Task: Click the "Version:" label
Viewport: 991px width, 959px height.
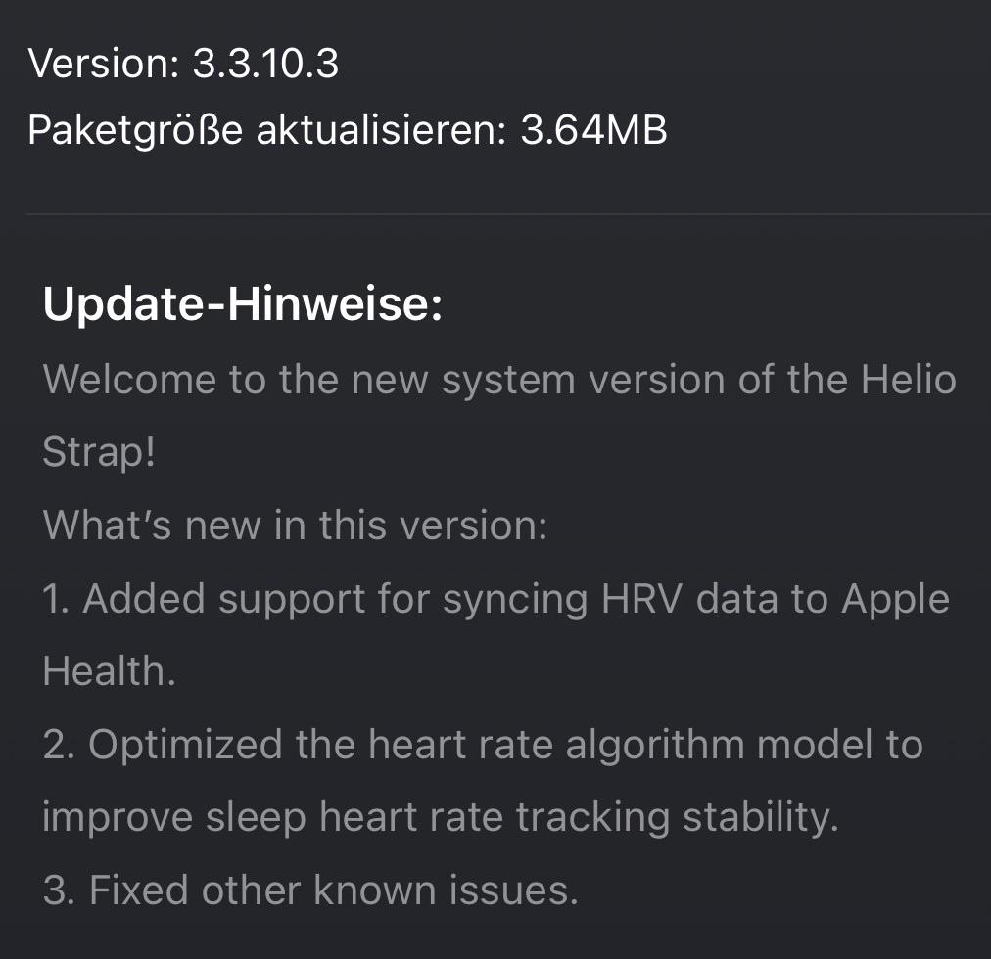Action: tap(104, 65)
